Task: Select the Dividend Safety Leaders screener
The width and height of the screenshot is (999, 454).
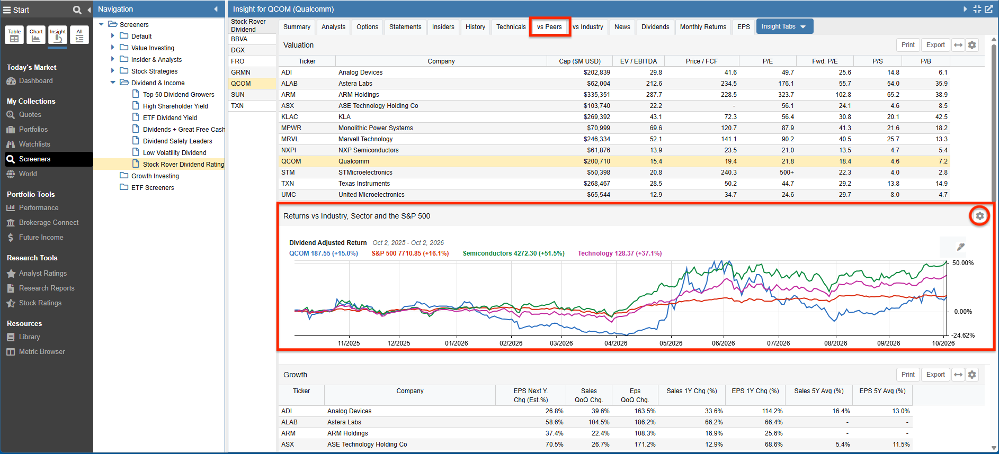Action: point(177,141)
